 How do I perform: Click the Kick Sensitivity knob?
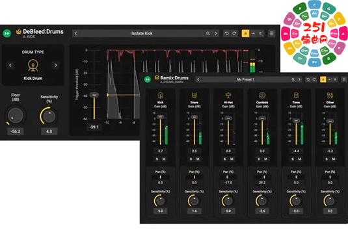point(160,201)
